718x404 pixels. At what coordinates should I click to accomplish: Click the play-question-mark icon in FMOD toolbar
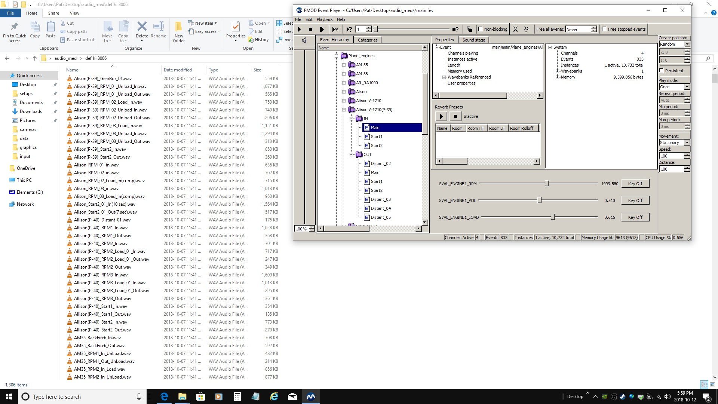pyautogui.click(x=349, y=29)
